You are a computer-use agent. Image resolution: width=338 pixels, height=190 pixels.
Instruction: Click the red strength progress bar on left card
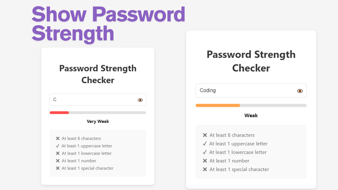(x=59, y=112)
